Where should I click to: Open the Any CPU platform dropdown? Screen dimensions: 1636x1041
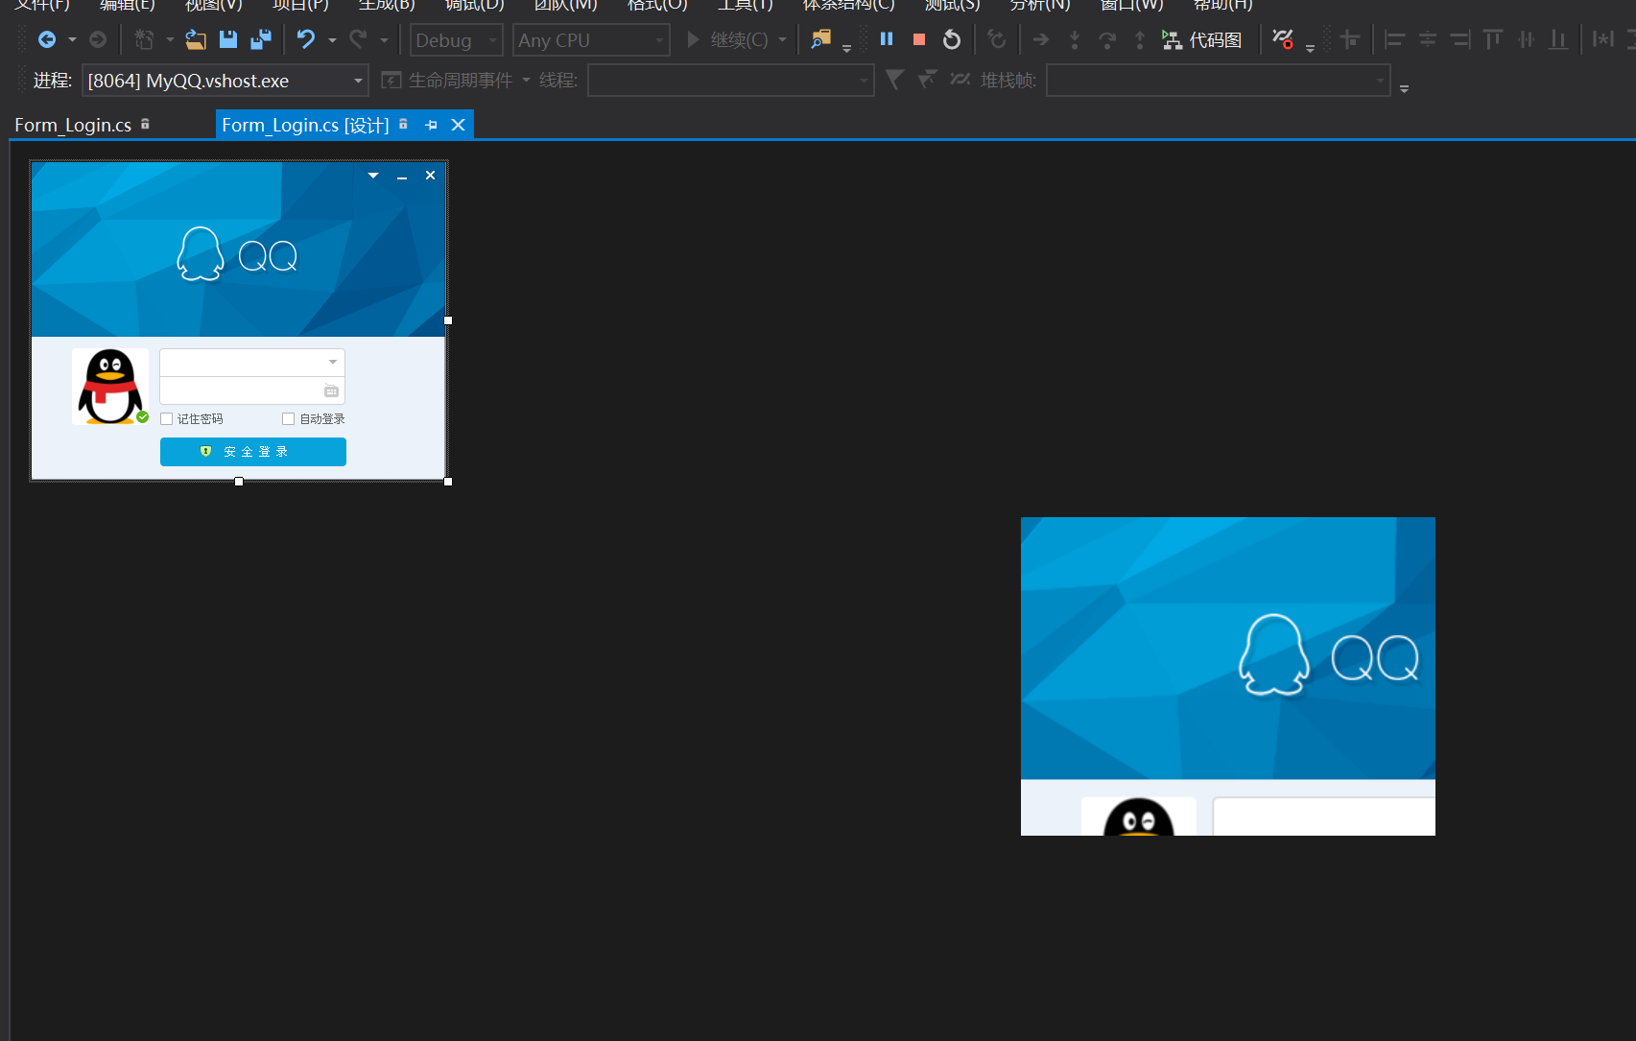(591, 40)
